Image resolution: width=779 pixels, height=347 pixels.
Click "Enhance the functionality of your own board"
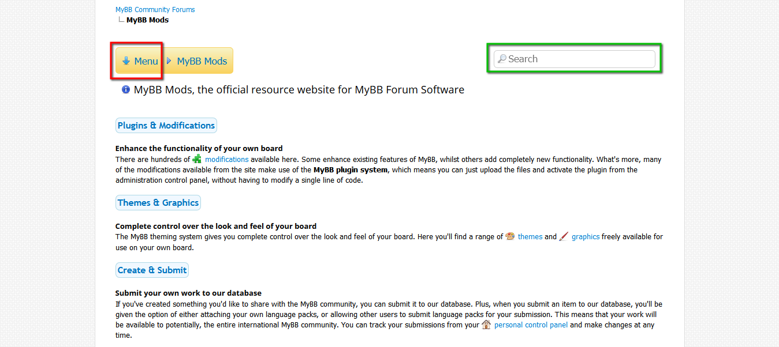[199, 148]
